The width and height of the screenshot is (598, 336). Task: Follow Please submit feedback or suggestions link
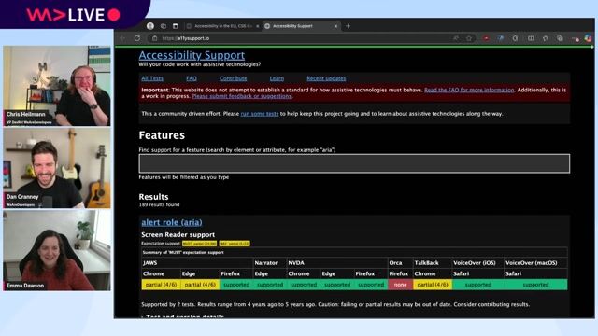pos(242,96)
